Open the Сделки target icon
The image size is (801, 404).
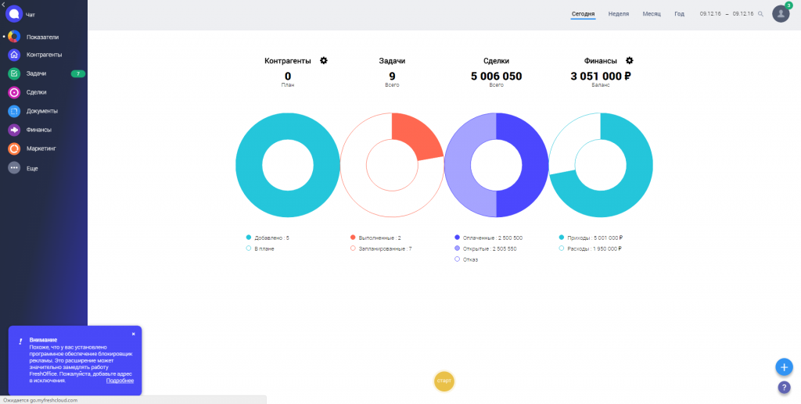[x=14, y=92]
